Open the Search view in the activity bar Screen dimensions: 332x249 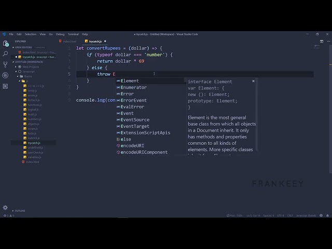coord(5,54)
